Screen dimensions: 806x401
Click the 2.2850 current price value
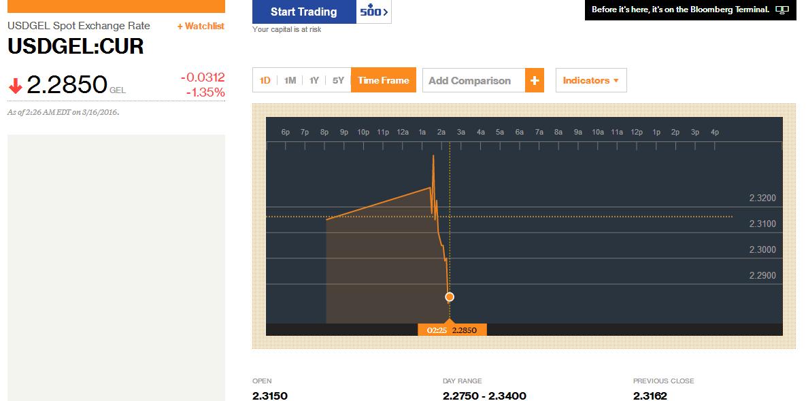tap(67, 85)
